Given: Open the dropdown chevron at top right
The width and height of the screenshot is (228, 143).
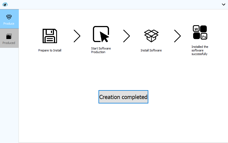Looking at the screenshot, I should pyautogui.click(x=224, y=4).
